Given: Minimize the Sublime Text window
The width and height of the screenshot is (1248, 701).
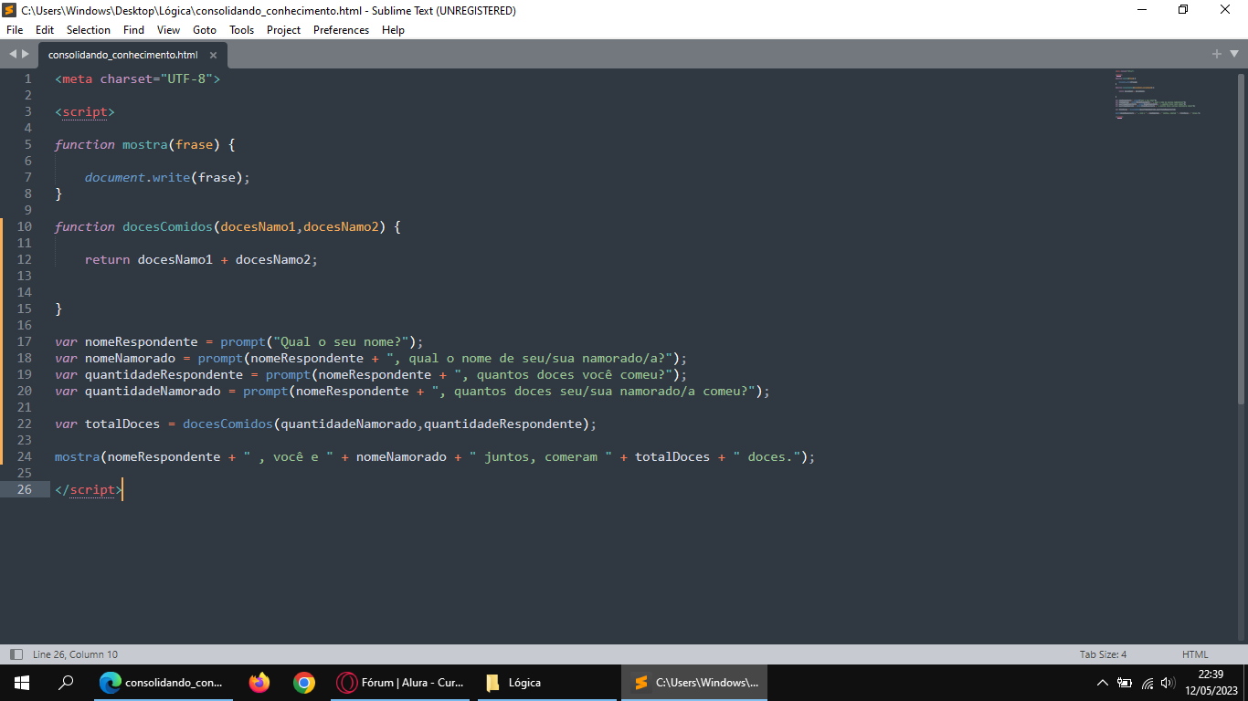Looking at the screenshot, I should (1142, 10).
